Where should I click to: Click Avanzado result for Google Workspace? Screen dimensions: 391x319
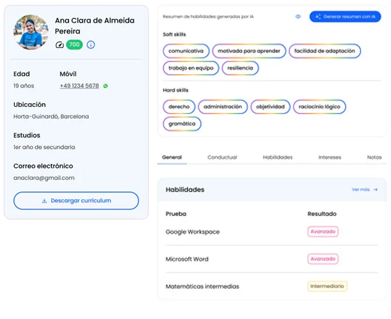[x=323, y=232]
